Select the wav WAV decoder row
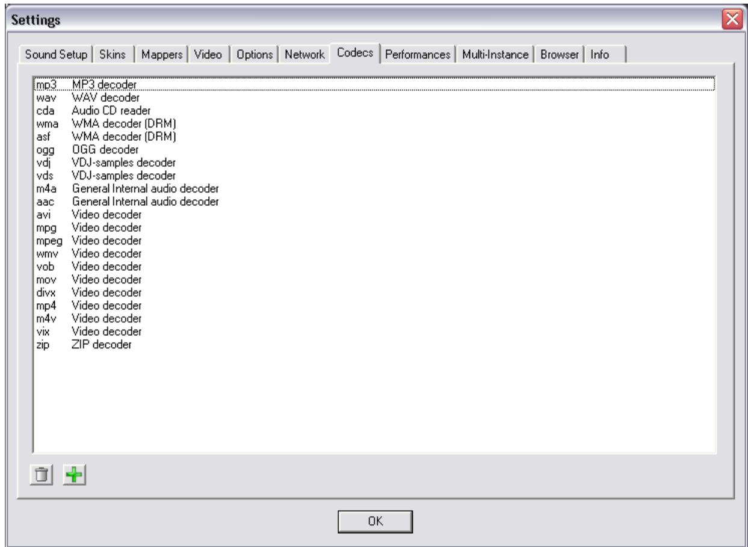The width and height of the screenshot is (748, 547). tap(374, 97)
